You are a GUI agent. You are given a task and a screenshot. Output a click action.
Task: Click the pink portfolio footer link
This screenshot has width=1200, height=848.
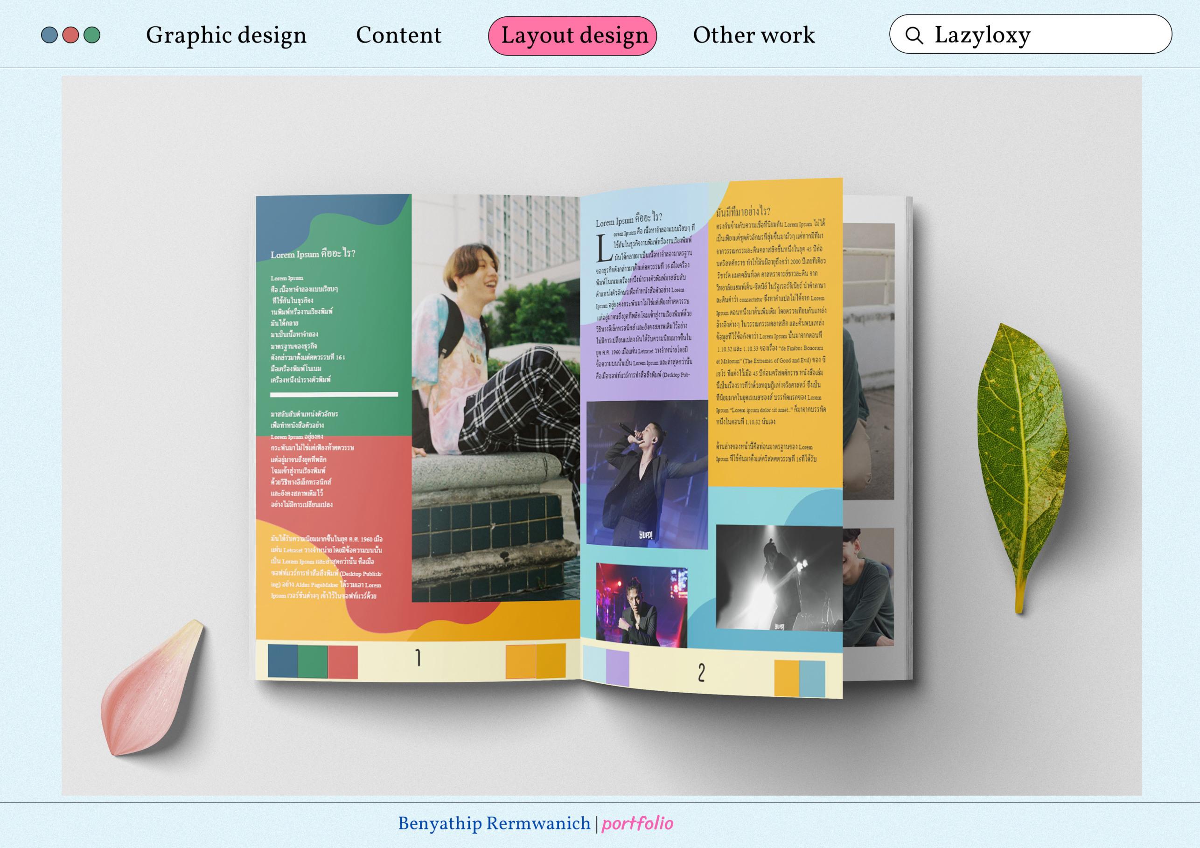click(637, 823)
